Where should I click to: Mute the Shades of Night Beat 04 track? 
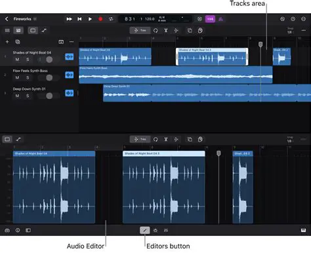click(x=17, y=60)
